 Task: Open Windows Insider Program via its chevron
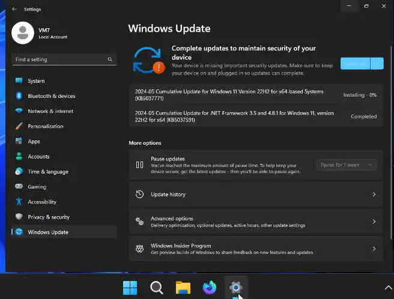tap(374, 249)
